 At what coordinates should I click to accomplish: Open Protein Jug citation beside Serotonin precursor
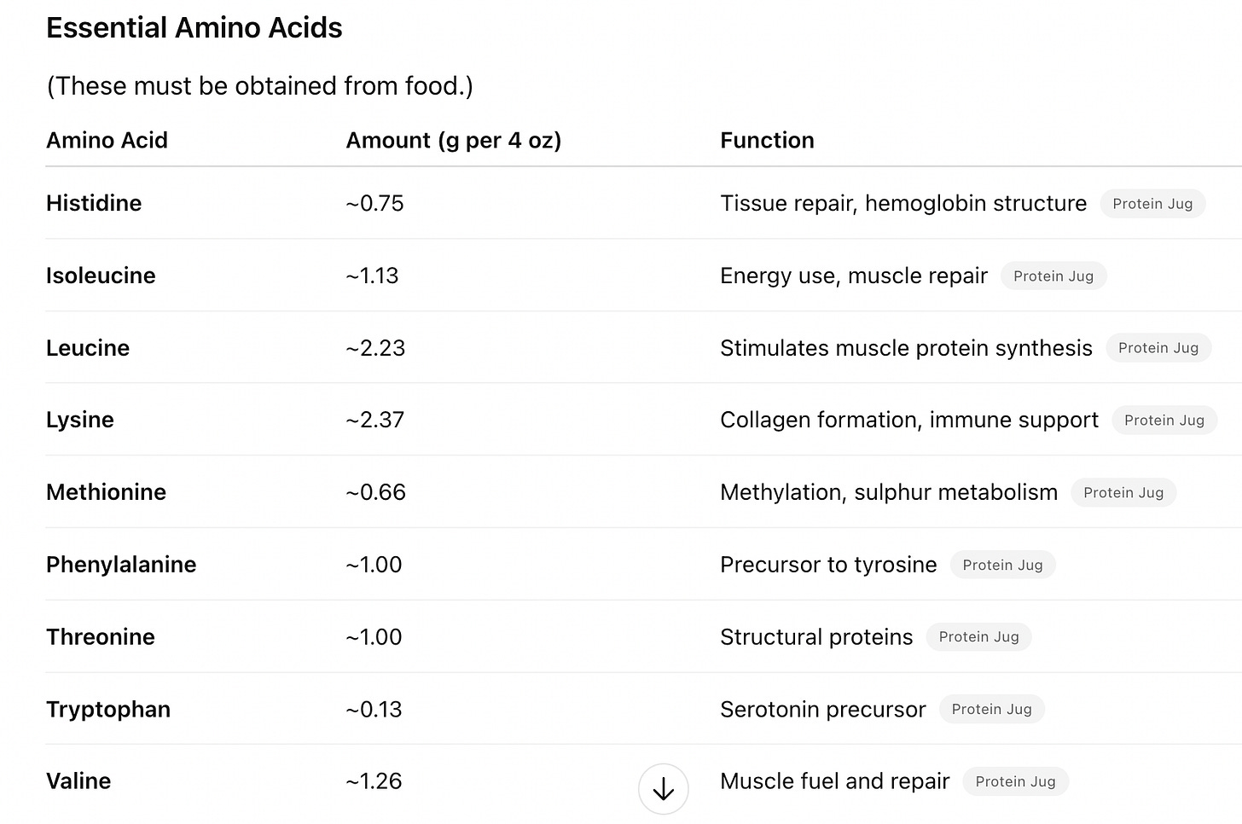point(991,710)
